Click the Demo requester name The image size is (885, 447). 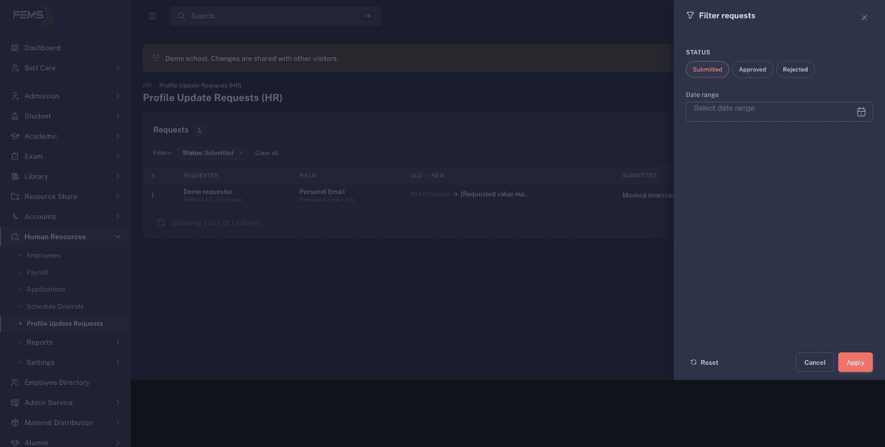(208, 192)
